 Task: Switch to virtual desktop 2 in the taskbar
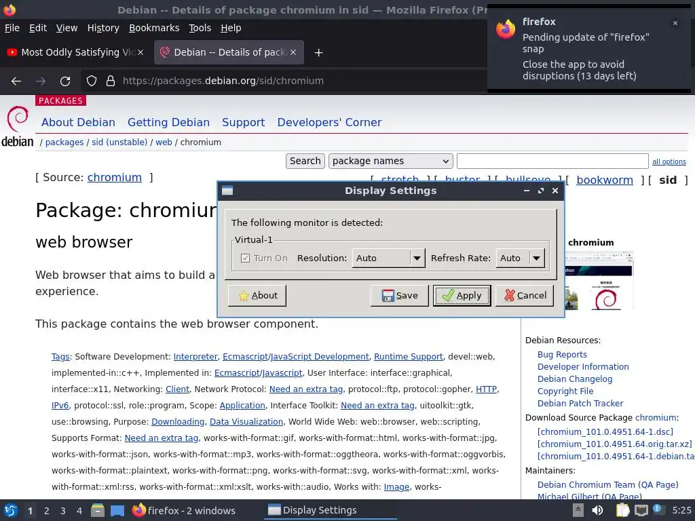coord(47,511)
